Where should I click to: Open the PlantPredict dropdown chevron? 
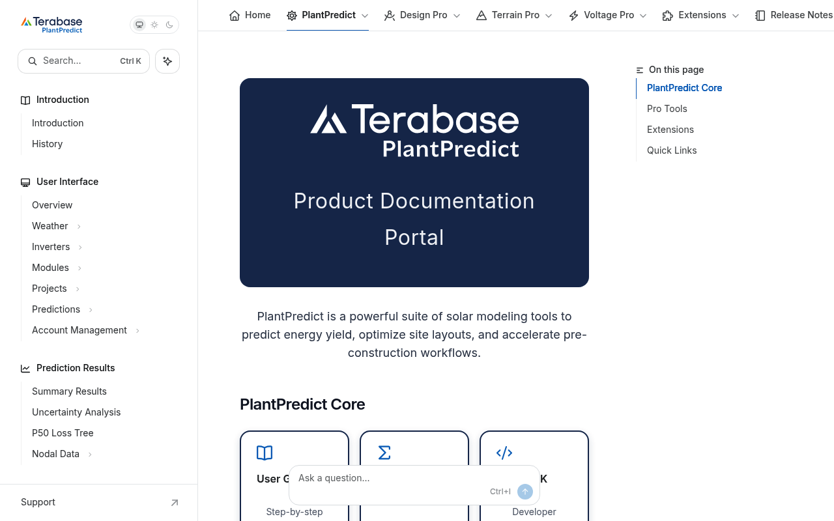pos(365,16)
